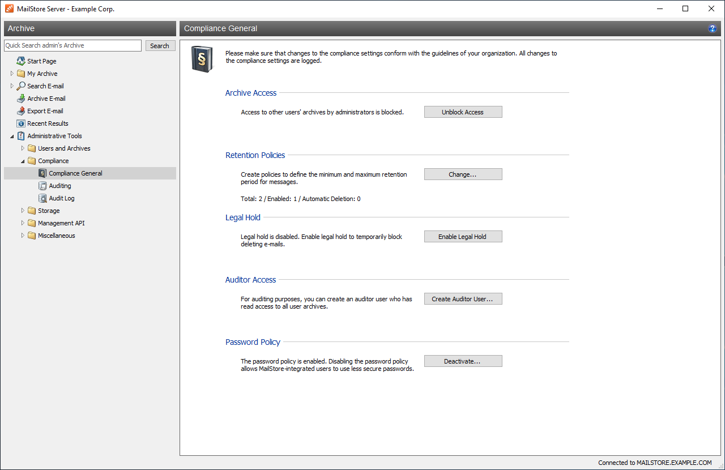Open the Recent Results icon
725x470 pixels.
21,123
